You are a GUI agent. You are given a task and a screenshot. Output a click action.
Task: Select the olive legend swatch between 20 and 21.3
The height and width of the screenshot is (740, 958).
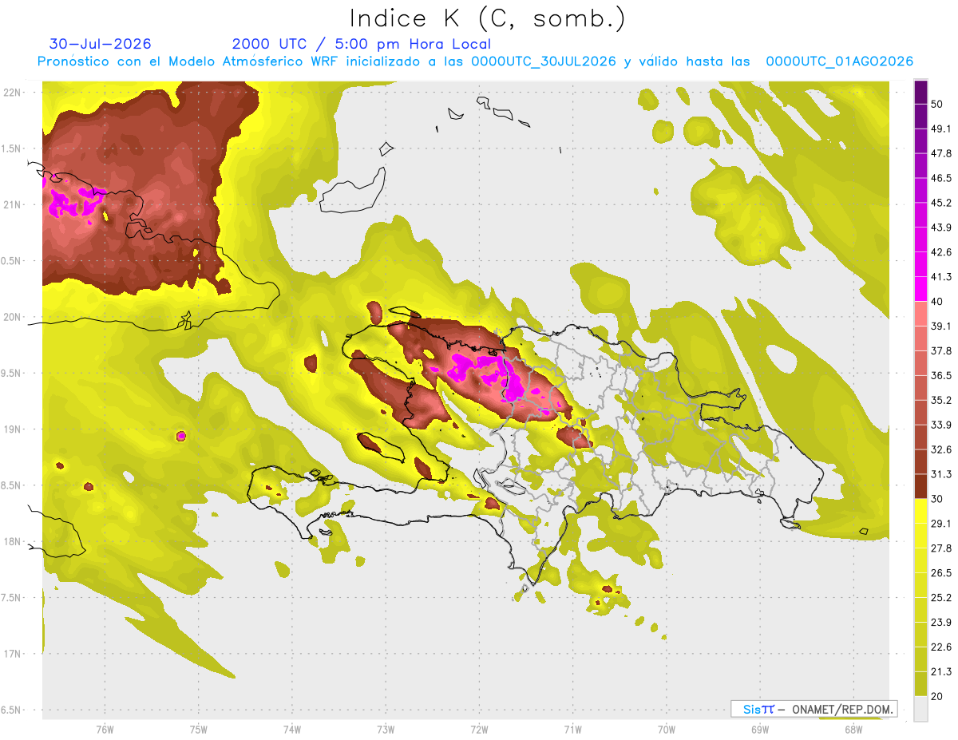point(920,683)
